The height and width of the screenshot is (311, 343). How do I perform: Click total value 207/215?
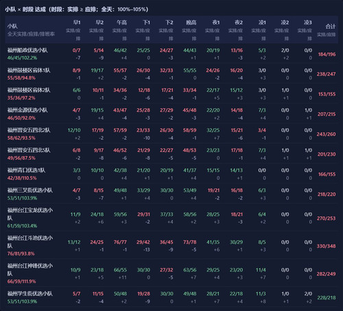click(x=327, y=114)
